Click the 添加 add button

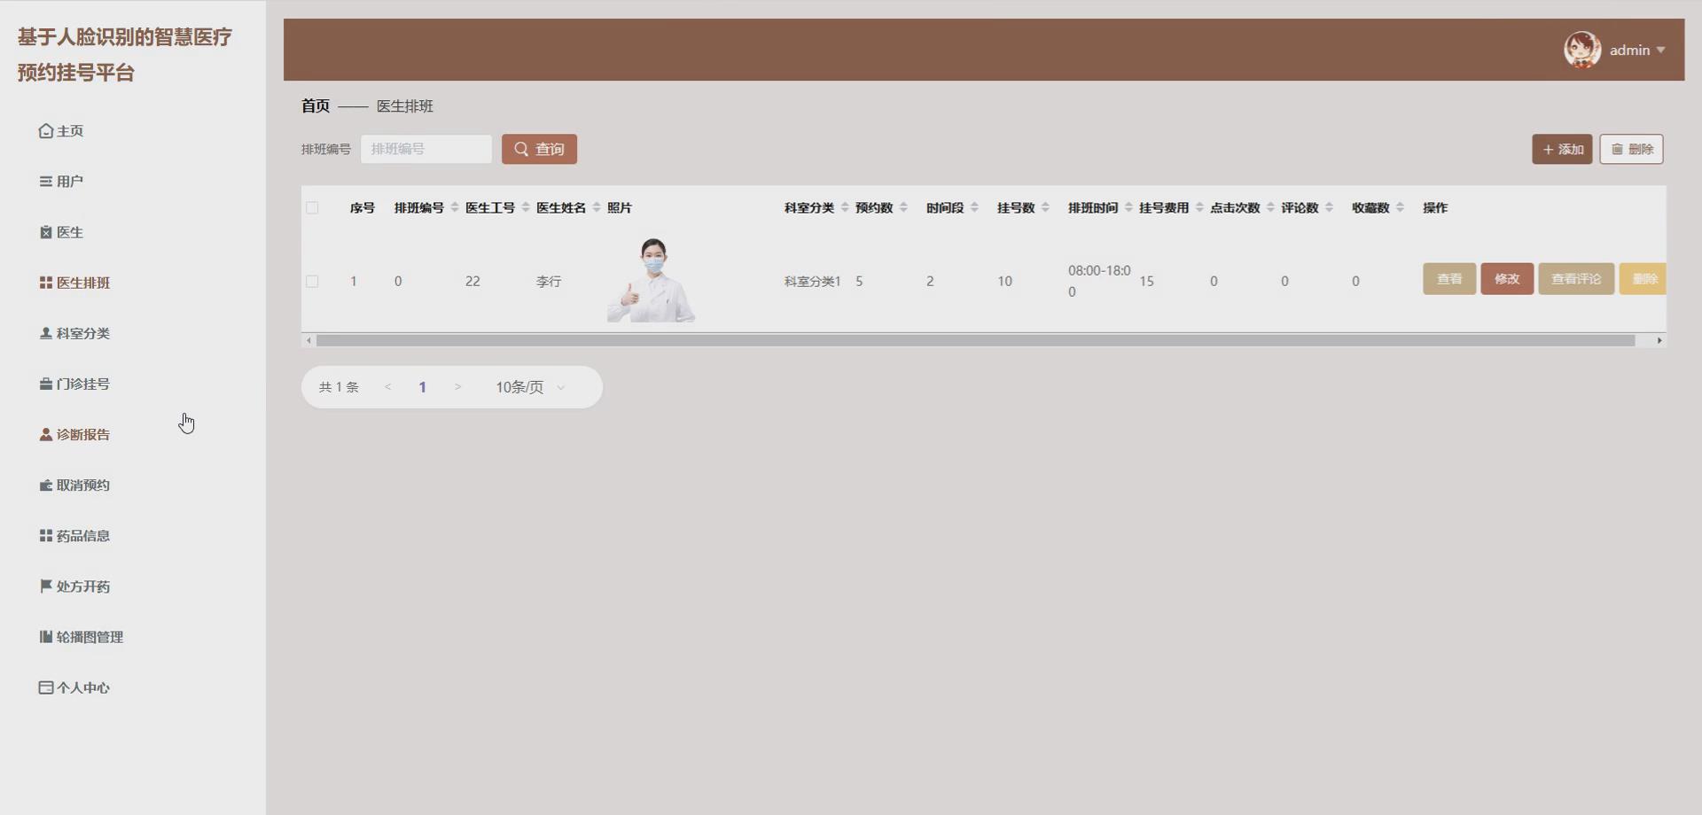tap(1562, 149)
